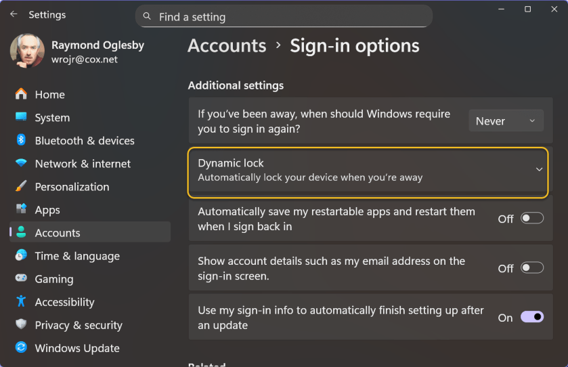Open Accessibility via person icon

21,301
